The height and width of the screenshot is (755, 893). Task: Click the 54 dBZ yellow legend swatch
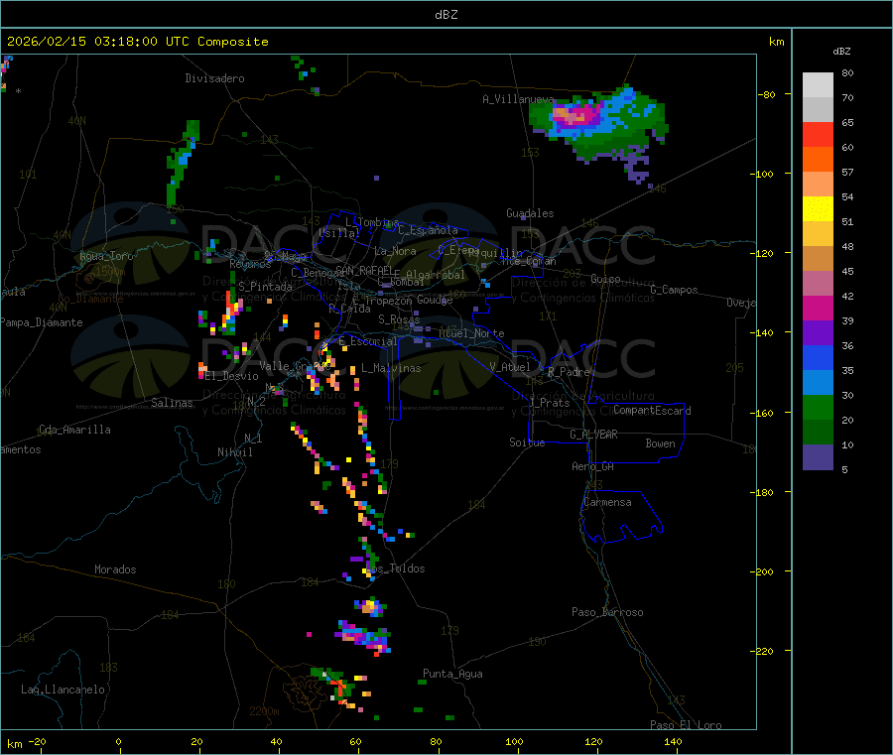[x=818, y=209]
